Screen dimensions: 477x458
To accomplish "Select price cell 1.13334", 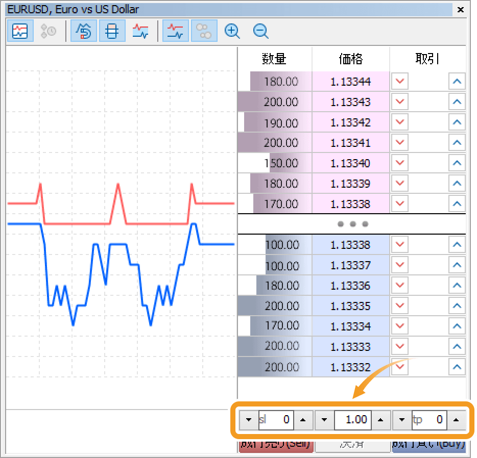I will tap(351, 326).
